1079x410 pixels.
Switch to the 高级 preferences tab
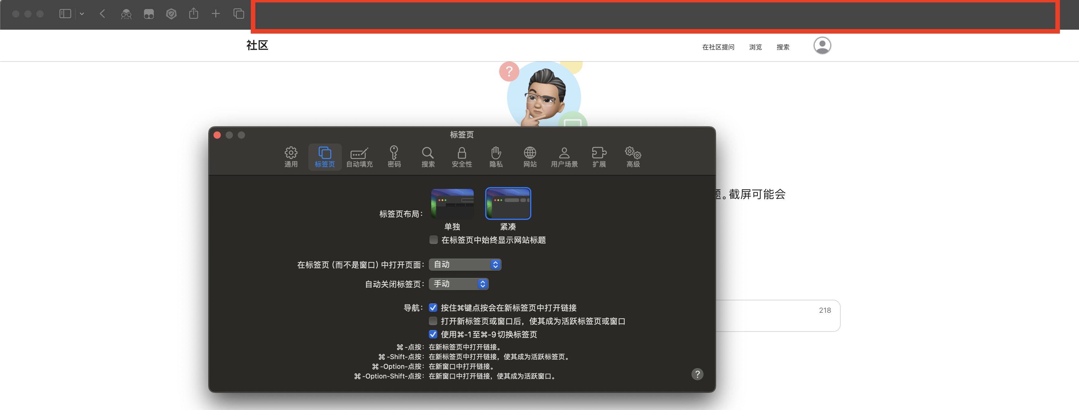coord(633,157)
